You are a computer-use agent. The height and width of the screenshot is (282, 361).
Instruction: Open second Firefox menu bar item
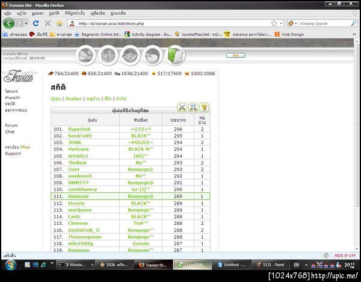(22, 13)
